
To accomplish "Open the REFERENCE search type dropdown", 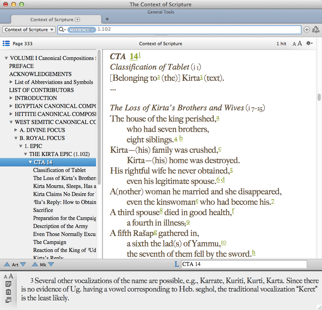I will point(82,30).
